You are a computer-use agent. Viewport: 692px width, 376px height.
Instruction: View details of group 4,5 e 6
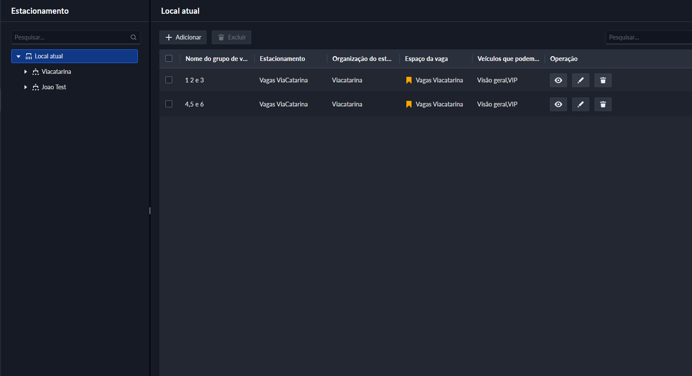click(x=558, y=104)
